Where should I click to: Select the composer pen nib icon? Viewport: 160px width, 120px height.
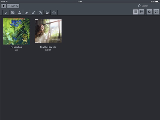coord(26,13)
